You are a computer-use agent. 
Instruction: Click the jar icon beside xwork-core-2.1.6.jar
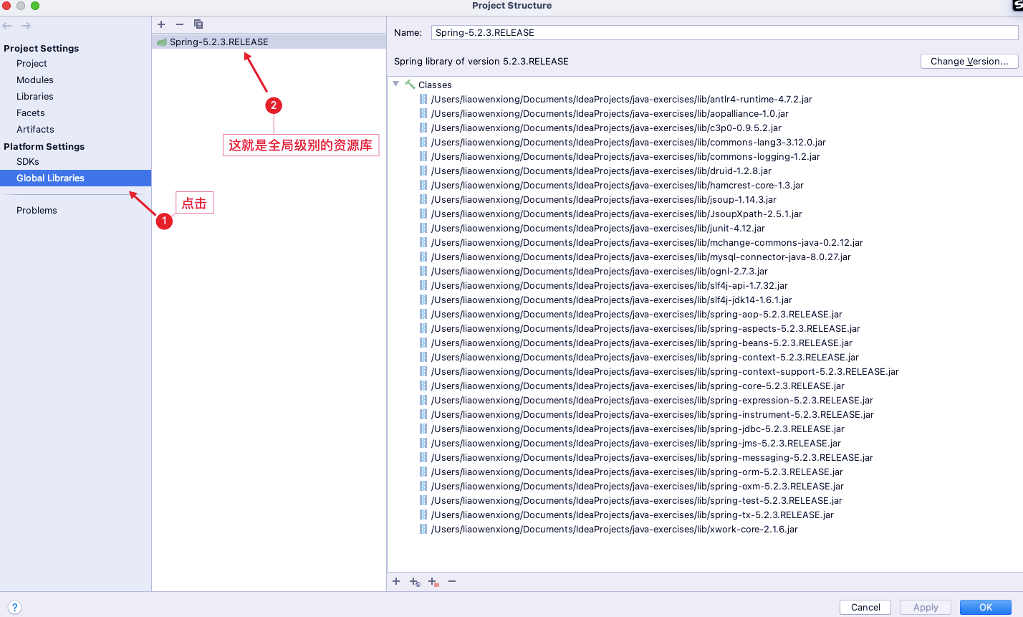(423, 530)
